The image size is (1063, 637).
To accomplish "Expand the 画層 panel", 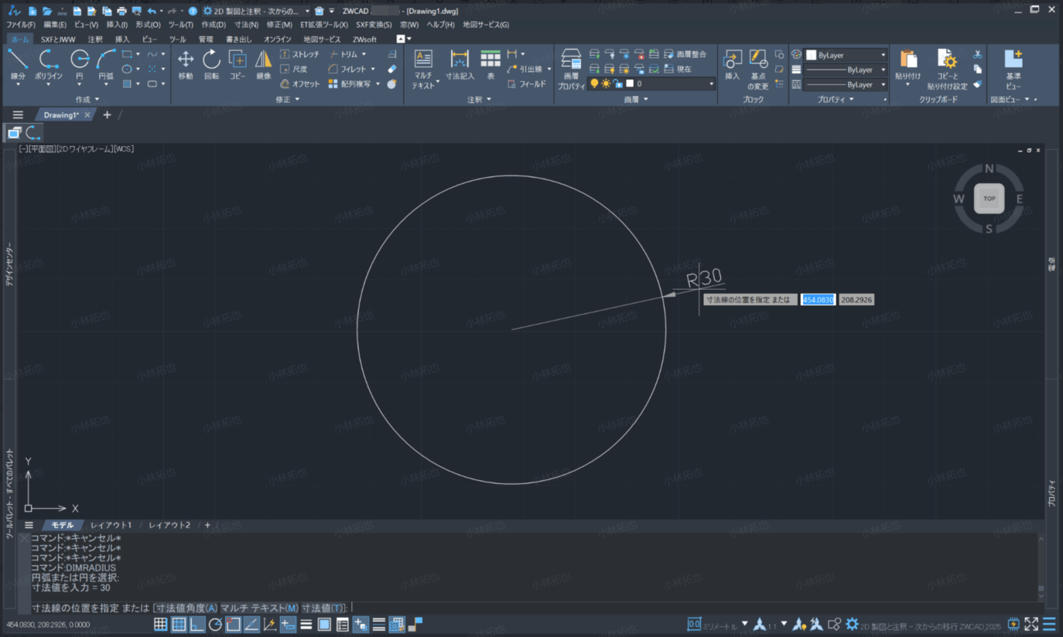I will pos(636,100).
